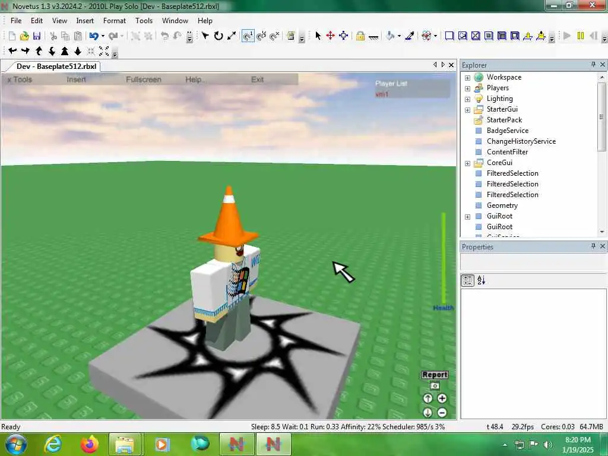Select the Smooth surface tool
Screen dimensions: 608x456
[x=449, y=36]
